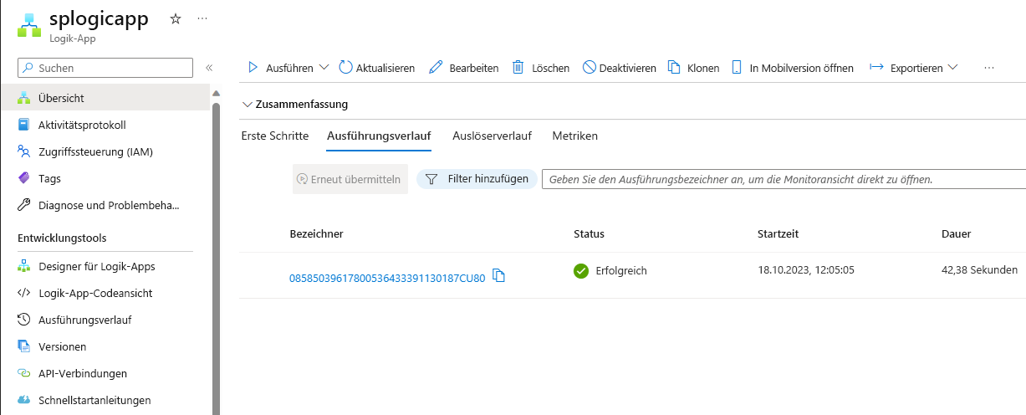This screenshot has height=415, width=1026.
Task: Expand the Exportieren dropdown chevron
Action: [x=952, y=68]
